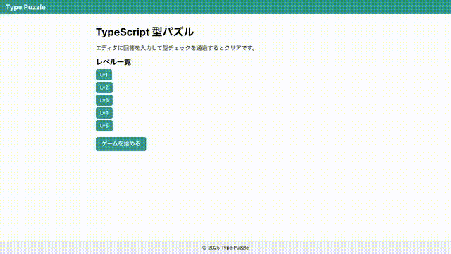The height and width of the screenshot is (254, 451).
Task: Click the TypeScript 型パズル heading
Action: pyautogui.click(x=144, y=32)
